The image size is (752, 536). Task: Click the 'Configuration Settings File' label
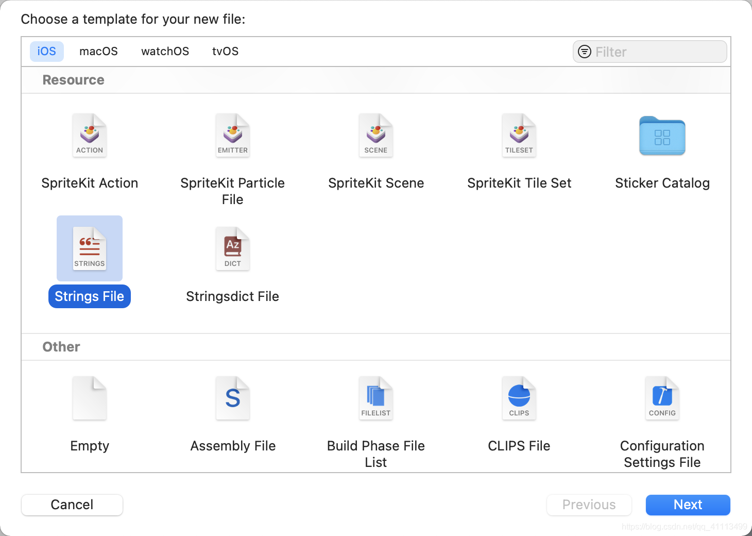pyautogui.click(x=662, y=454)
